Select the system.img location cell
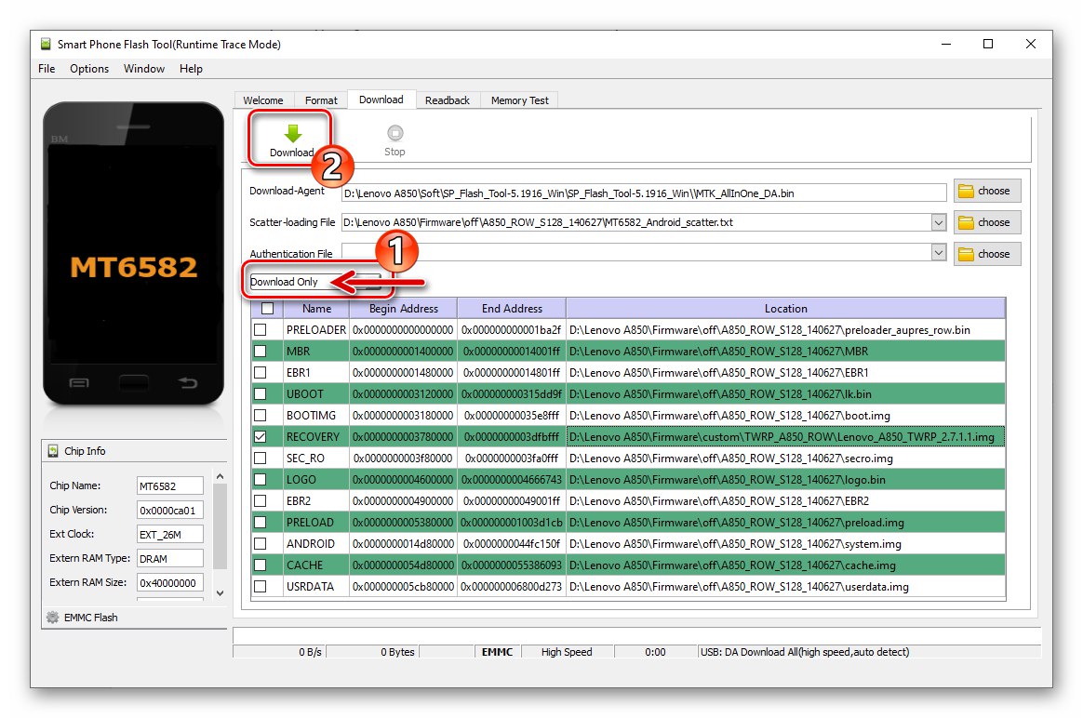 pos(786,544)
